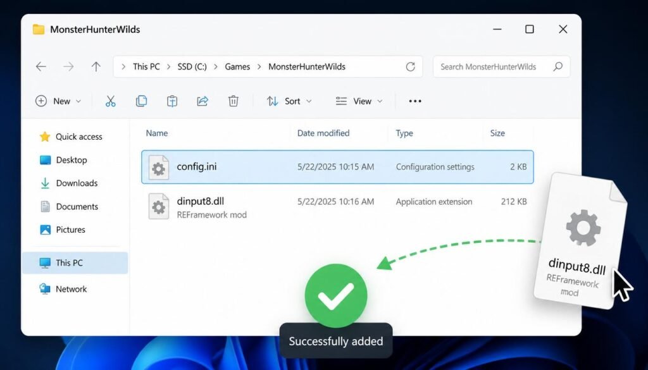Expand the chevron before This PC in address bar
This screenshot has width=648, height=370.
(123, 67)
